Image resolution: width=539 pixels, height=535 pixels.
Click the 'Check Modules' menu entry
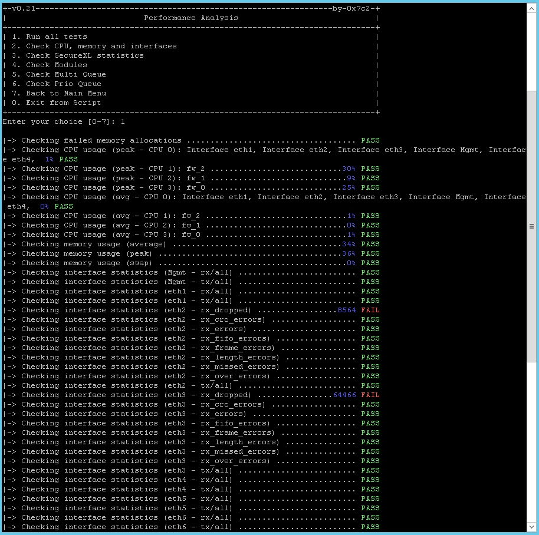[57, 65]
